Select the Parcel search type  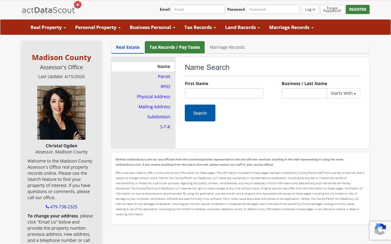(x=164, y=77)
